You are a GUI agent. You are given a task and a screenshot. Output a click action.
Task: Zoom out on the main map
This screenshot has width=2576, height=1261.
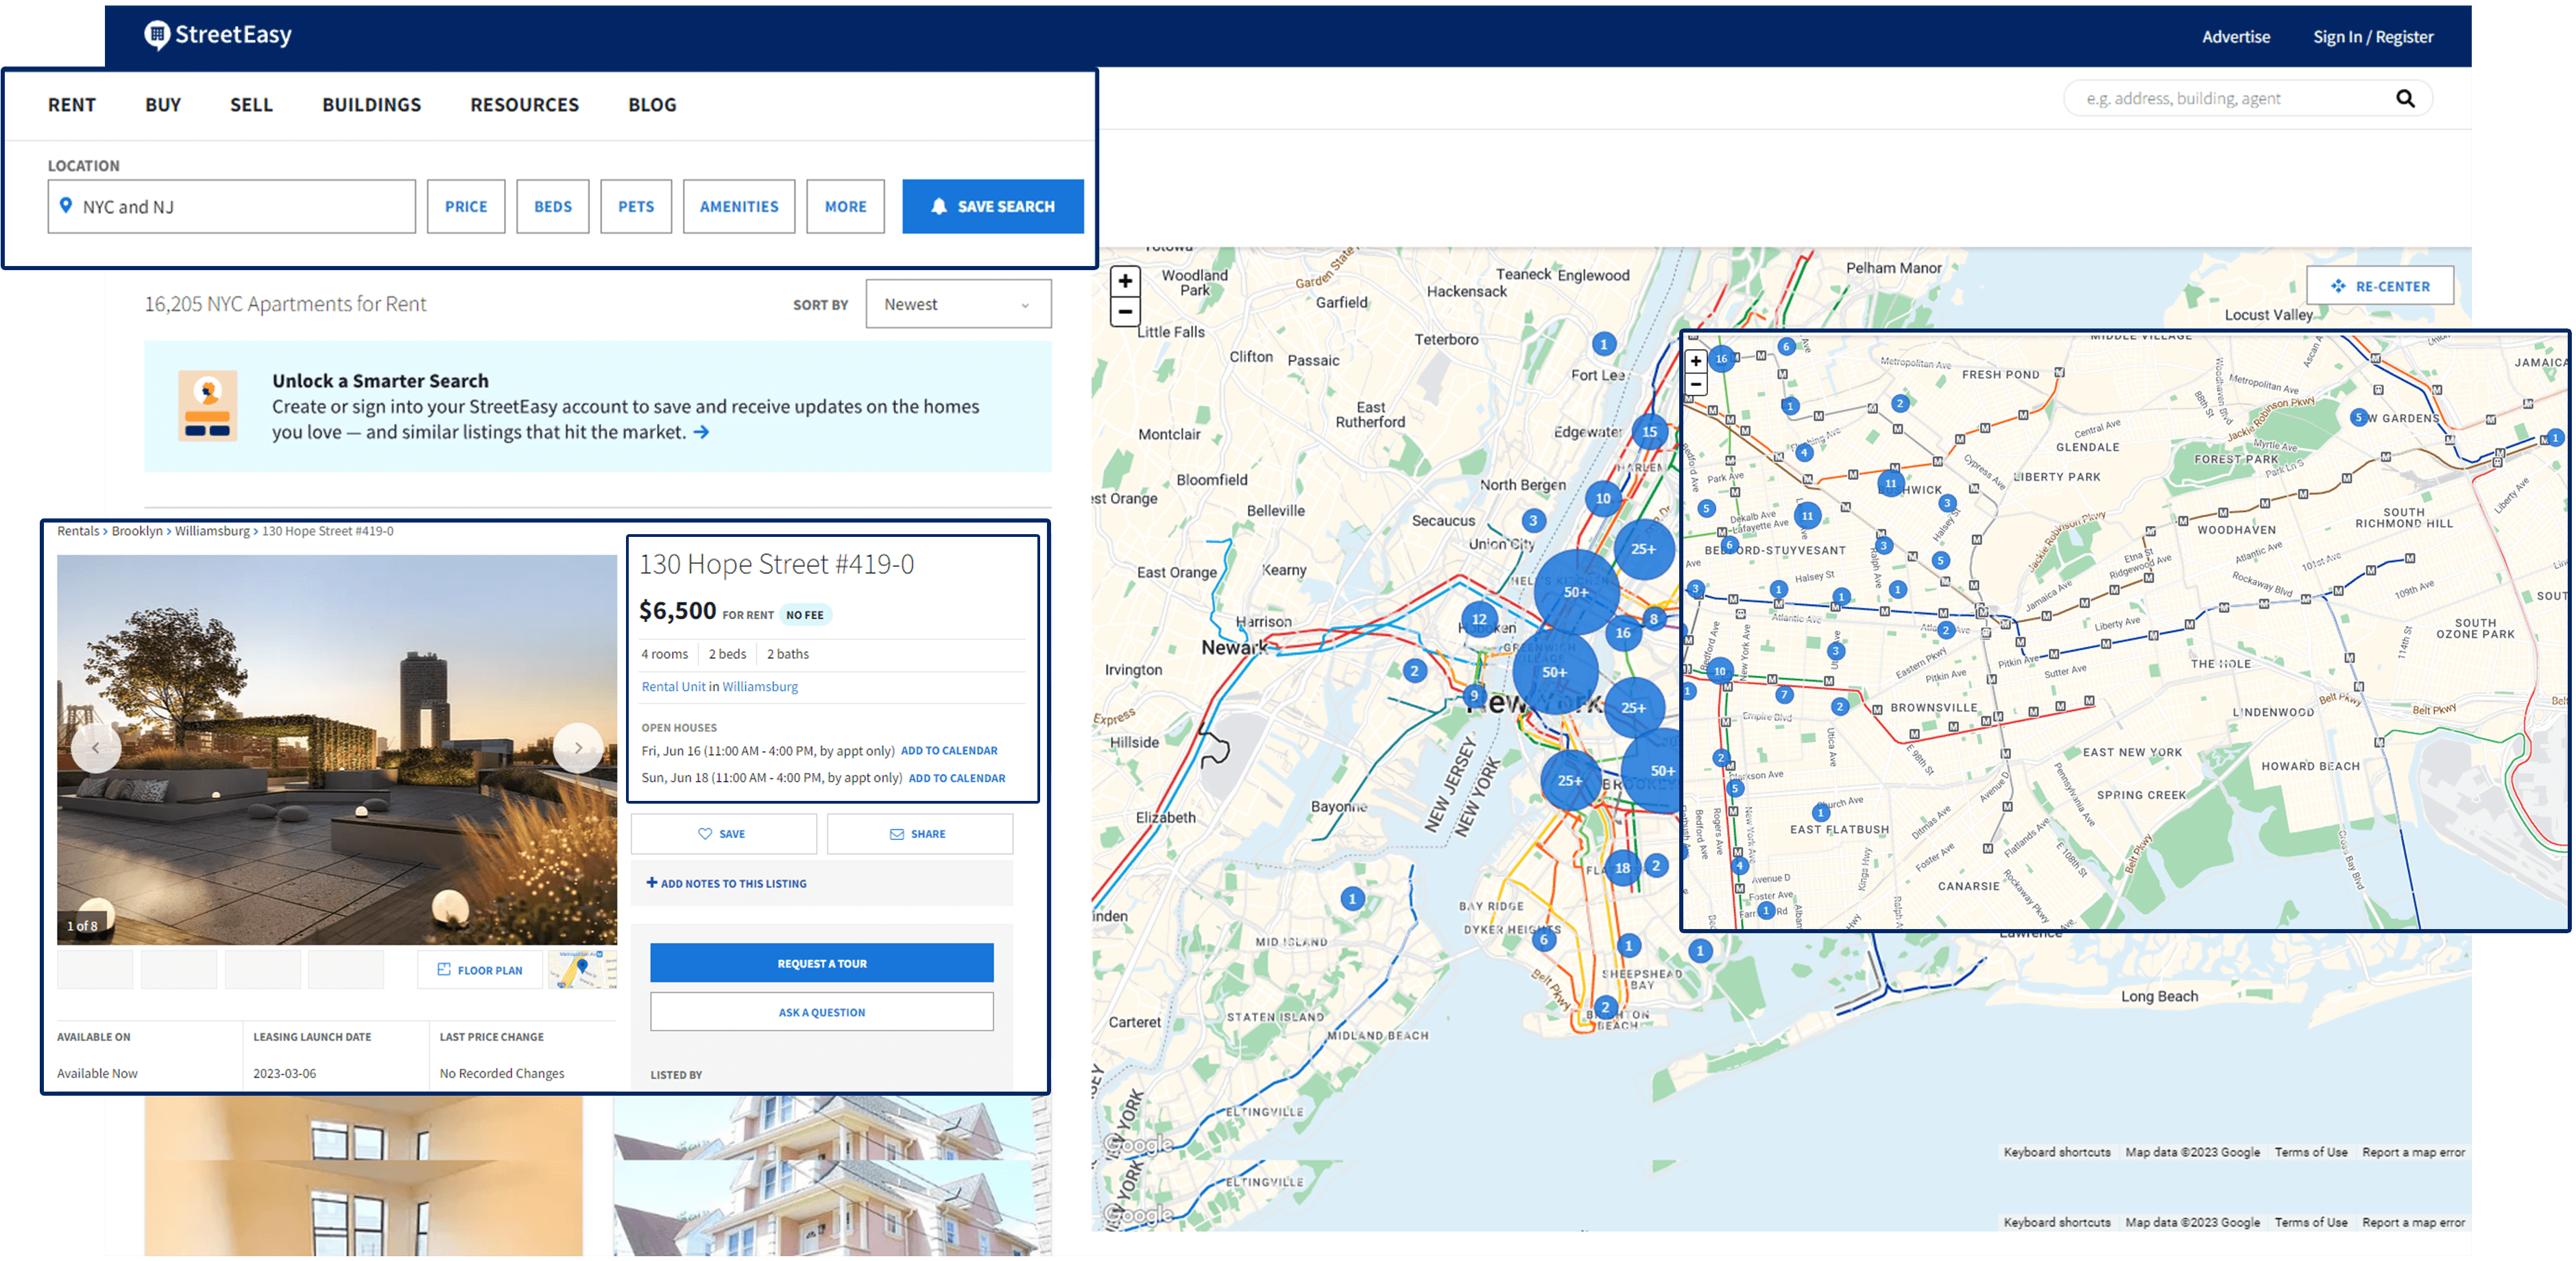[1125, 311]
